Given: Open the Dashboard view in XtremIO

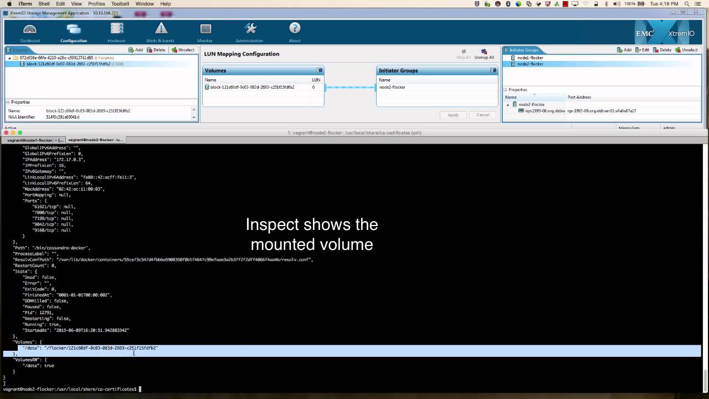Looking at the screenshot, I should (30, 33).
